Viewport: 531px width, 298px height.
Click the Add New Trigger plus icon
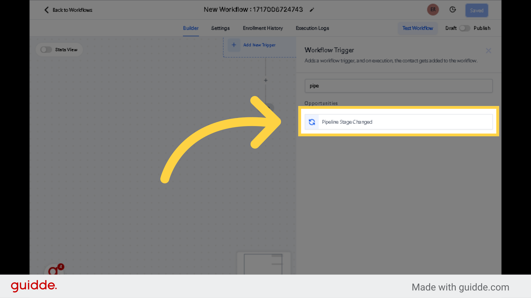[x=234, y=44]
